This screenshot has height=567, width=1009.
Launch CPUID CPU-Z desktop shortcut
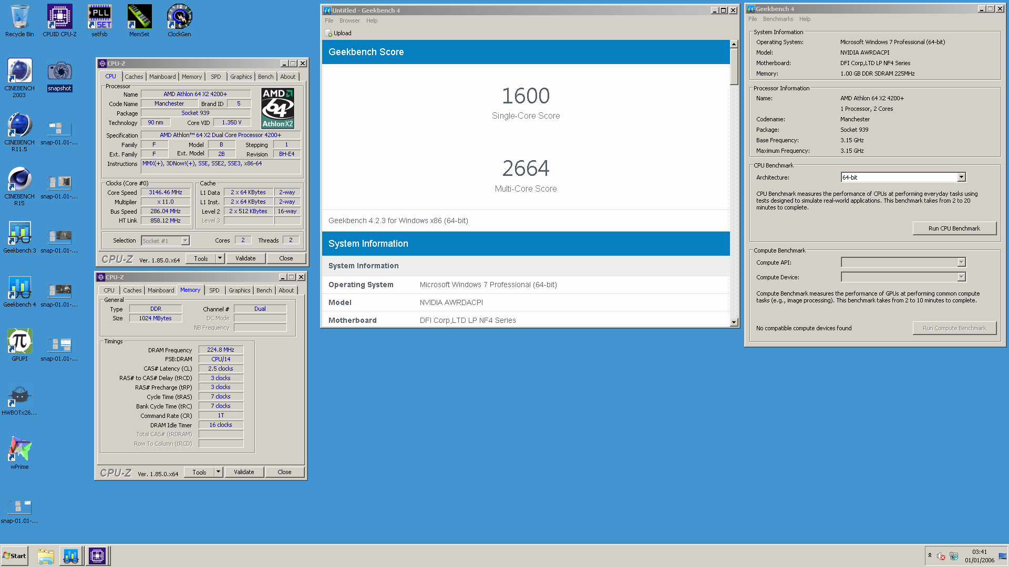pos(59,21)
